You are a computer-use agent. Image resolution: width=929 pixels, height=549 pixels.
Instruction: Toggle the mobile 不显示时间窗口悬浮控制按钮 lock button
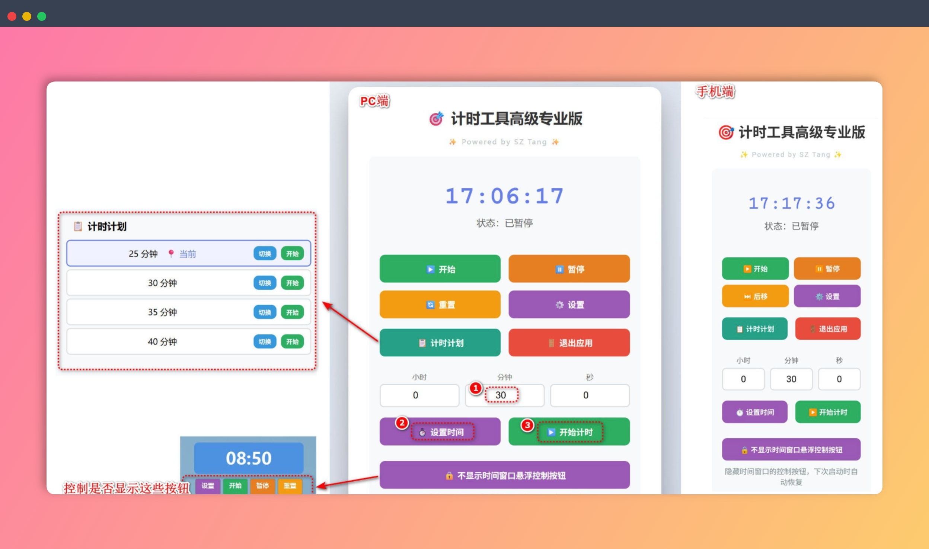(x=791, y=450)
